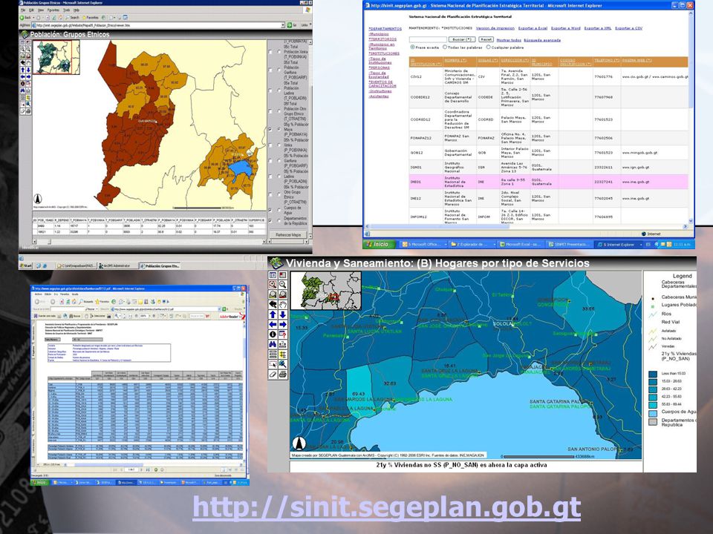The height and width of the screenshot is (534, 713).
Task: Open Edit menu in Población browser window
Action: point(31,10)
